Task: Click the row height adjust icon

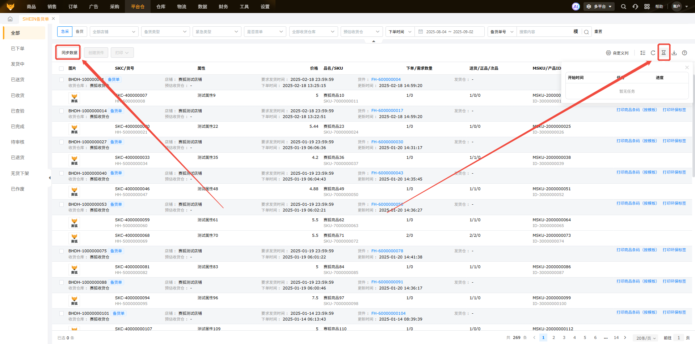Action: [643, 53]
